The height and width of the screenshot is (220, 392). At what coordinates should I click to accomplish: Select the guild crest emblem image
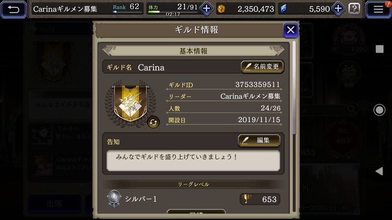(x=130, y=103)
